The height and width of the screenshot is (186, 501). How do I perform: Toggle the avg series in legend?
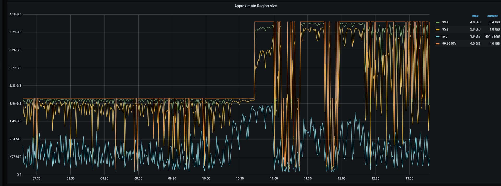(x=445, y=37)
